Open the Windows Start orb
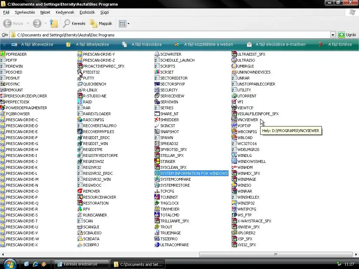This screenshot has width=359, height=269. 9,264
